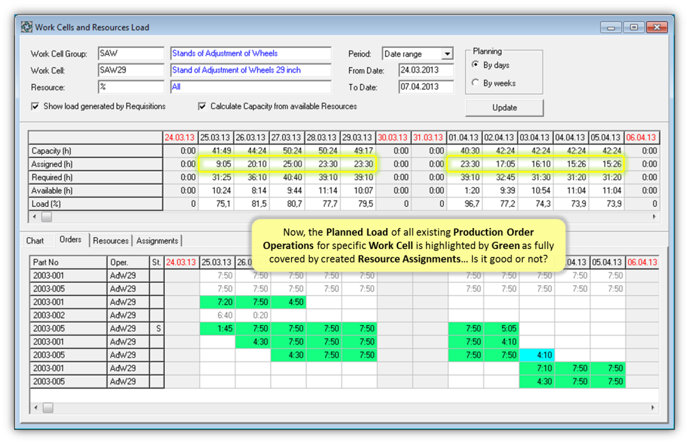The image size is (689, 444).
Task: Click the green 7:20 cell on 25.03.13
Action: click(217, 302)
